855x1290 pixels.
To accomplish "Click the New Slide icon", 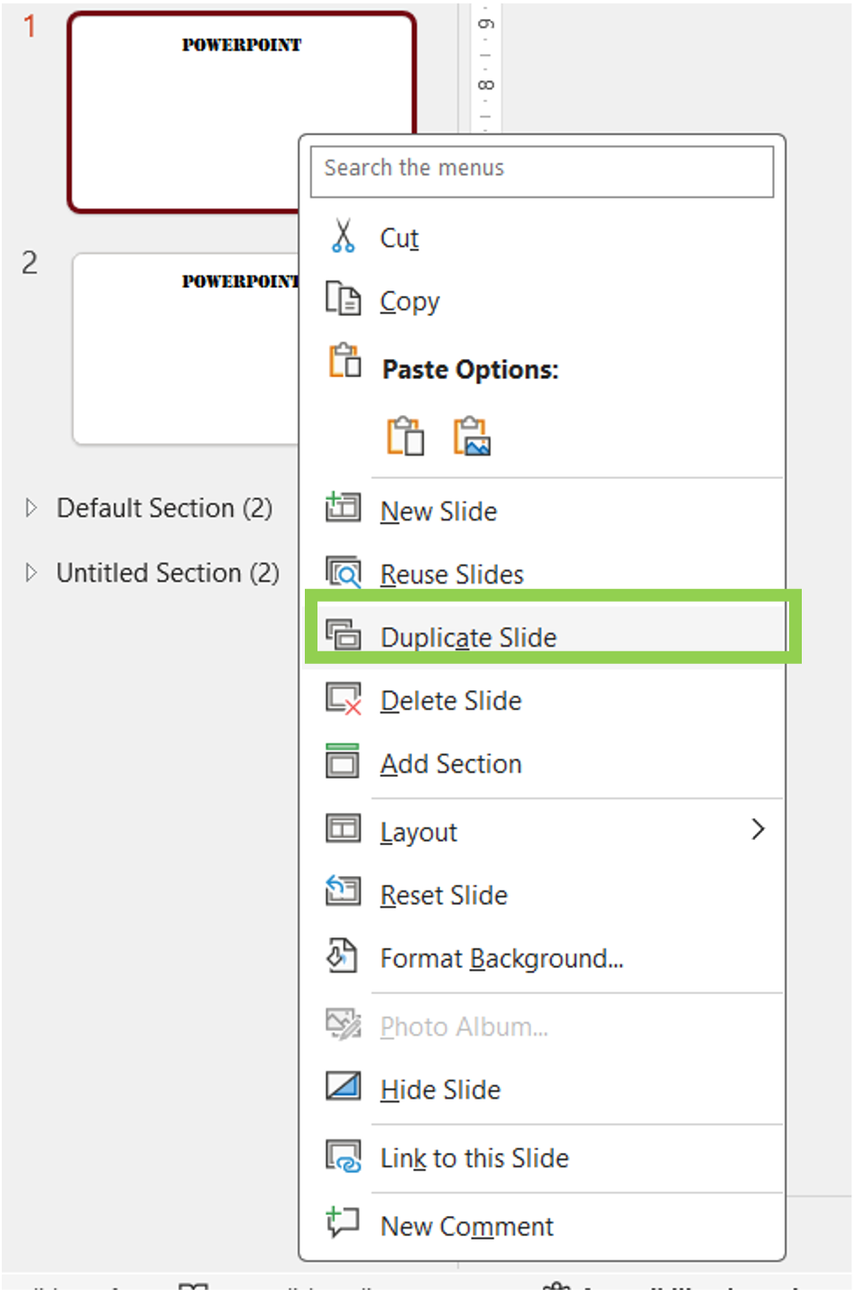I will click(343, 509).
